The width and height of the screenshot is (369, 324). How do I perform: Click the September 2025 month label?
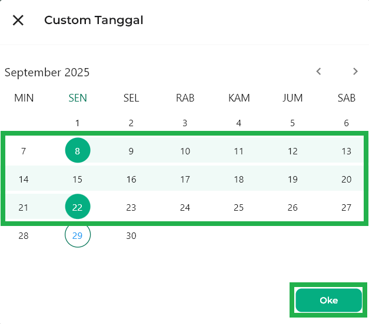[47, 73]
